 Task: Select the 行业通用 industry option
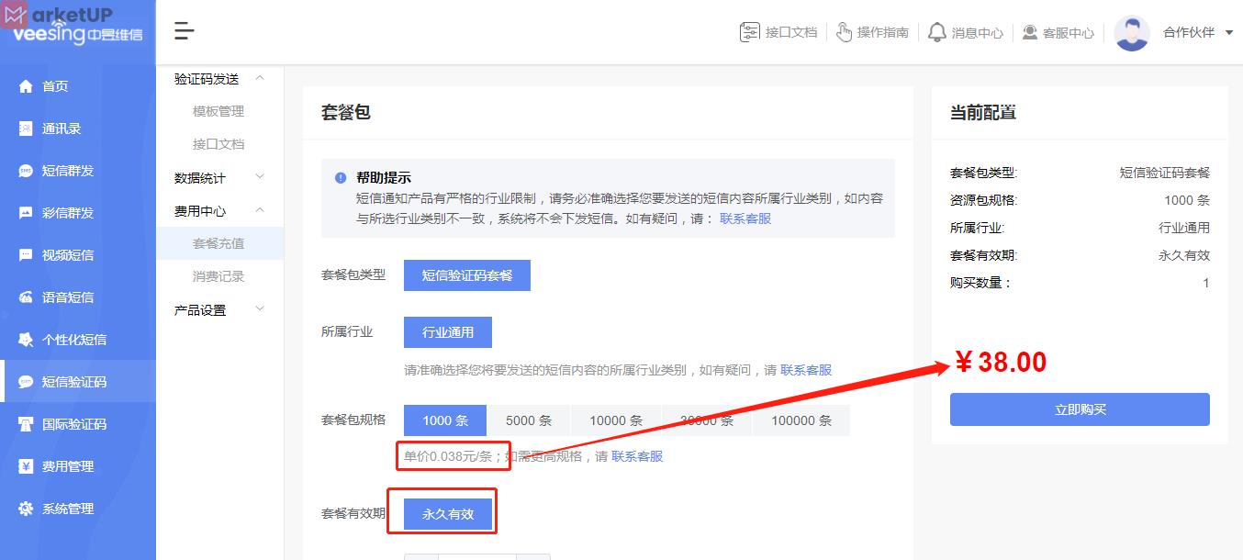tap(448, 332)
